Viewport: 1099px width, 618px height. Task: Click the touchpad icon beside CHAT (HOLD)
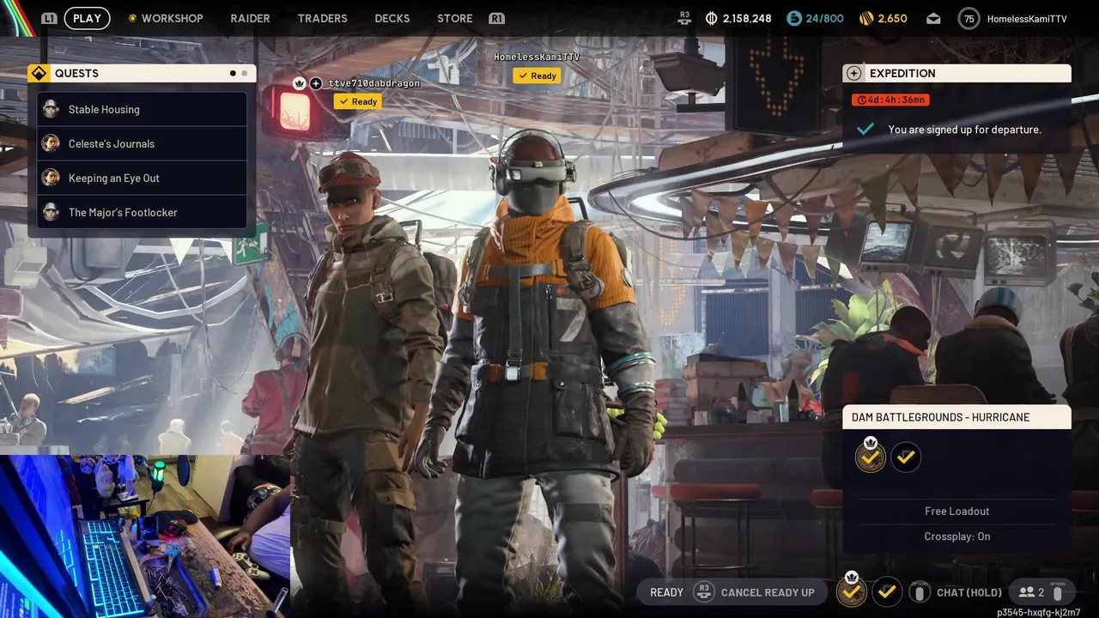click(920, 592)
